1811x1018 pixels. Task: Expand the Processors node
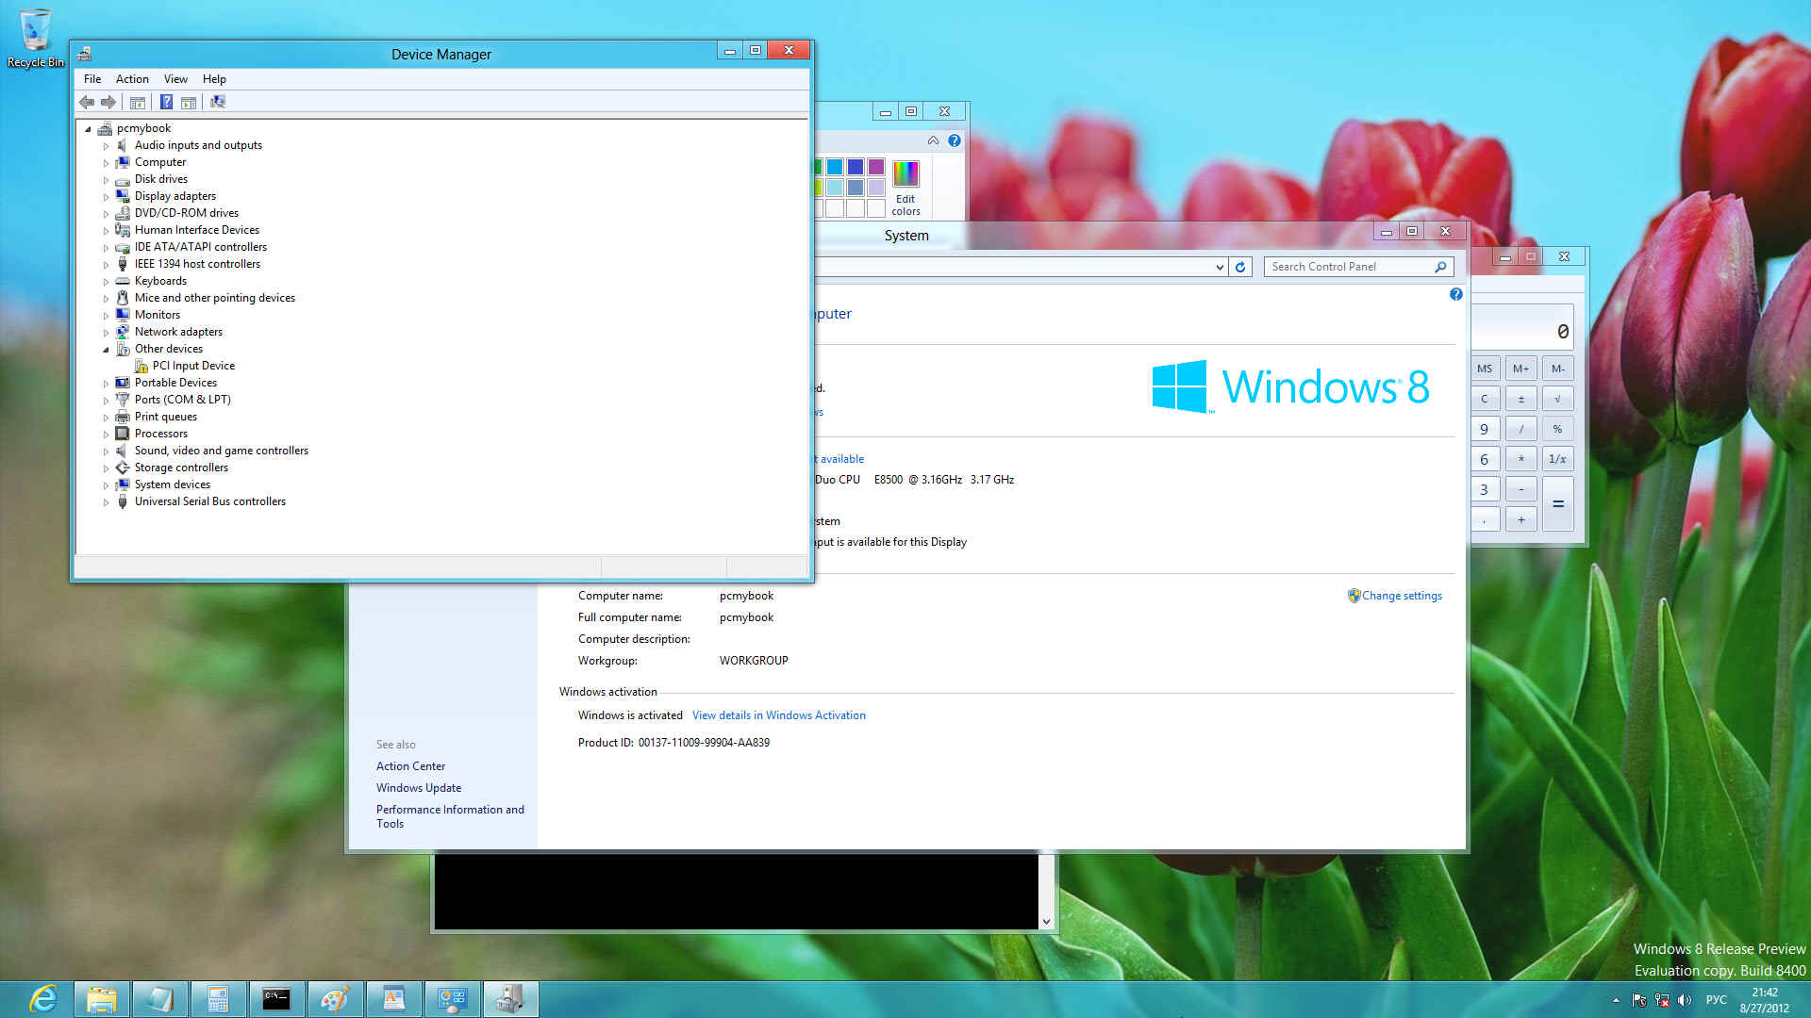point(106,435)
